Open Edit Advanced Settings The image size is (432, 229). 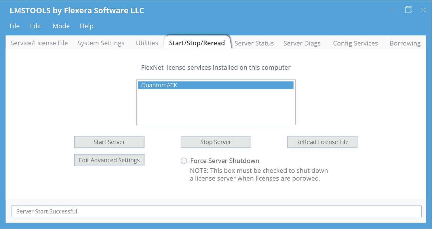pyautogui.click(x=109, y=160)
